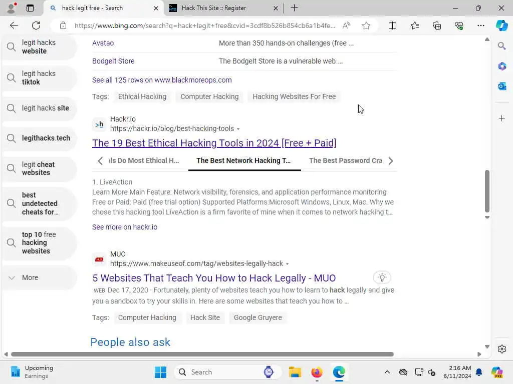This screenshot has width=513, height=384.
Task: Open '5 Websites That Teach You How to Hack' result
Action: pyautogui.click(x=214, y=278)
